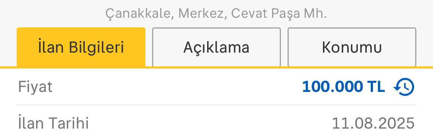
Task: Switch to the Açıklama tab
Action: click(216, 47)
